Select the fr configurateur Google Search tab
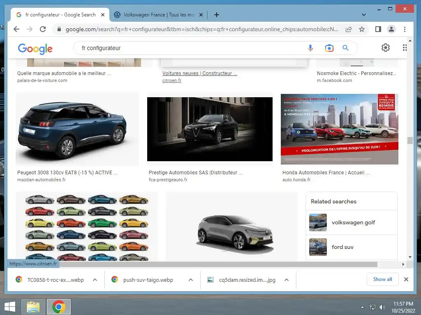This screenshot has width=421, height=315. click(60, 15)
